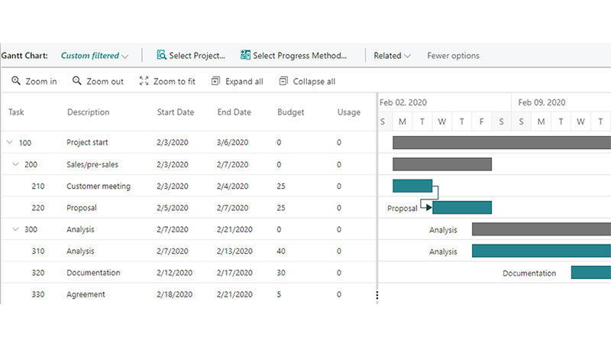Image resolution: width=611 pixels, height=347 pixels.
Task: Click the Collapse all icon
Action: pyautogui.click(x=283, y=81)
